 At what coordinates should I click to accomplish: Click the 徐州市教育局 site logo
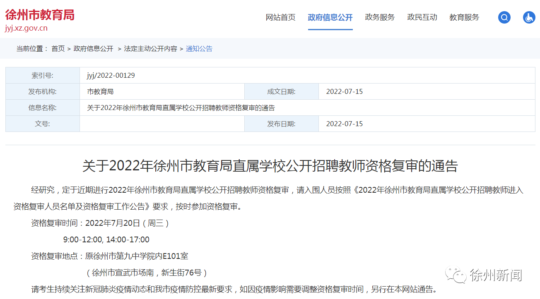(40, 15)
